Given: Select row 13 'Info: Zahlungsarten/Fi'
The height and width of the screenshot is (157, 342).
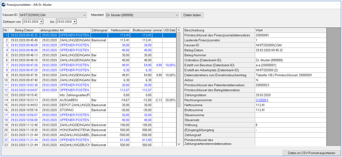Looking at the screenshot, I should click(89, 95).
